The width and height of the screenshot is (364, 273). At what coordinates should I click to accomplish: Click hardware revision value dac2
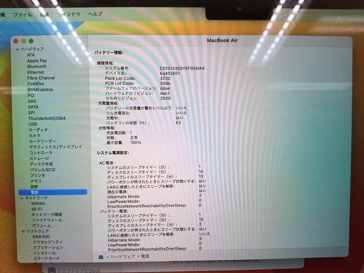click(x=165, y=93)
